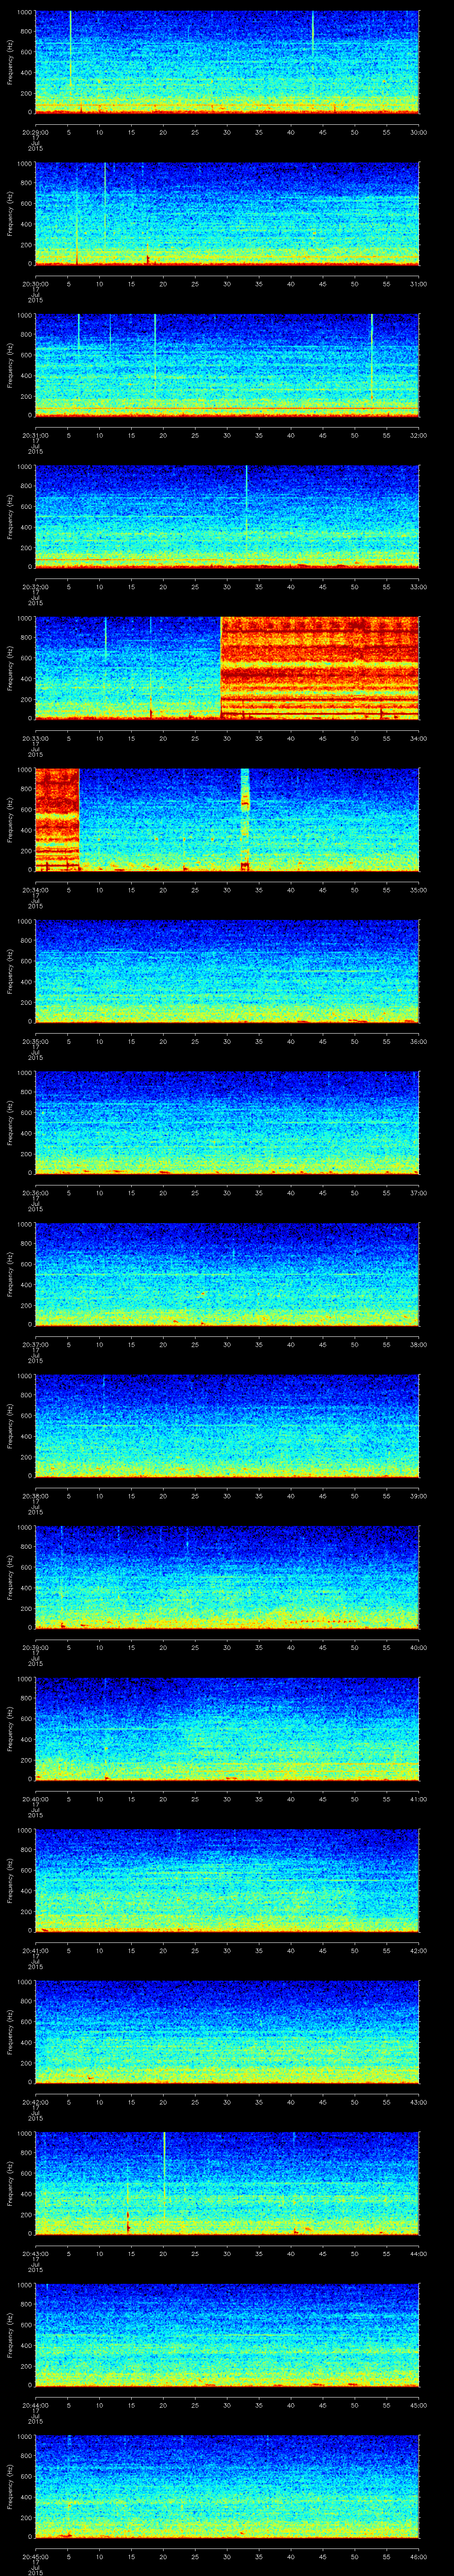Click the vertical line near 33 s in the 20:32:00 spectrogram

tap(247, 498)
